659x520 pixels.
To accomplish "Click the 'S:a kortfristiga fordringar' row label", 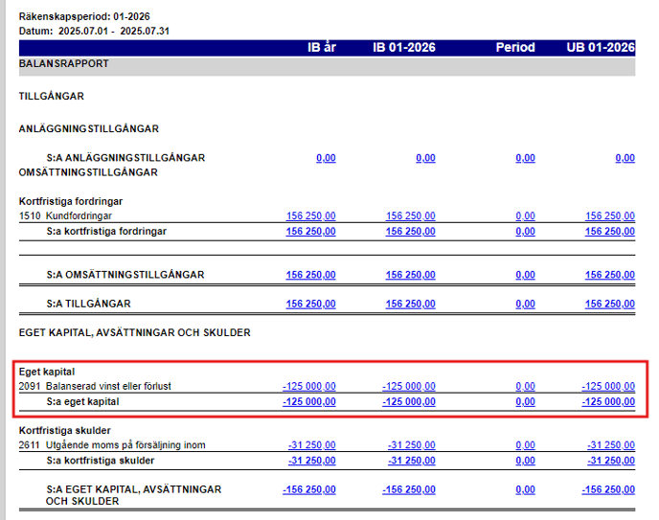I will point(106,232).
